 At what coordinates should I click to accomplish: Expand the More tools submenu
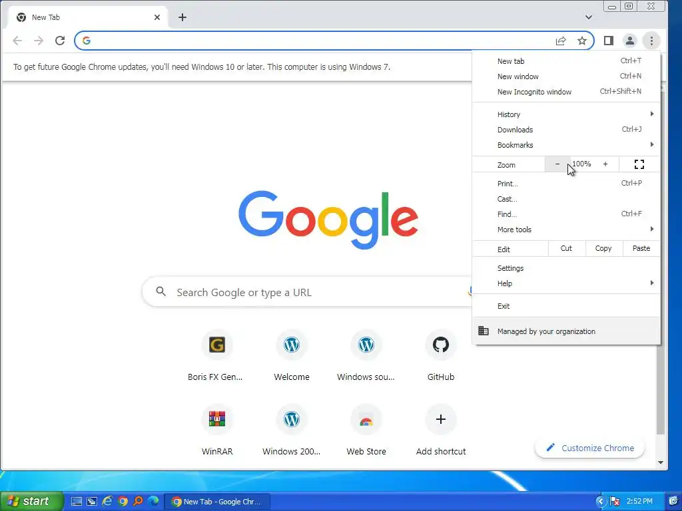click(566, 229)
